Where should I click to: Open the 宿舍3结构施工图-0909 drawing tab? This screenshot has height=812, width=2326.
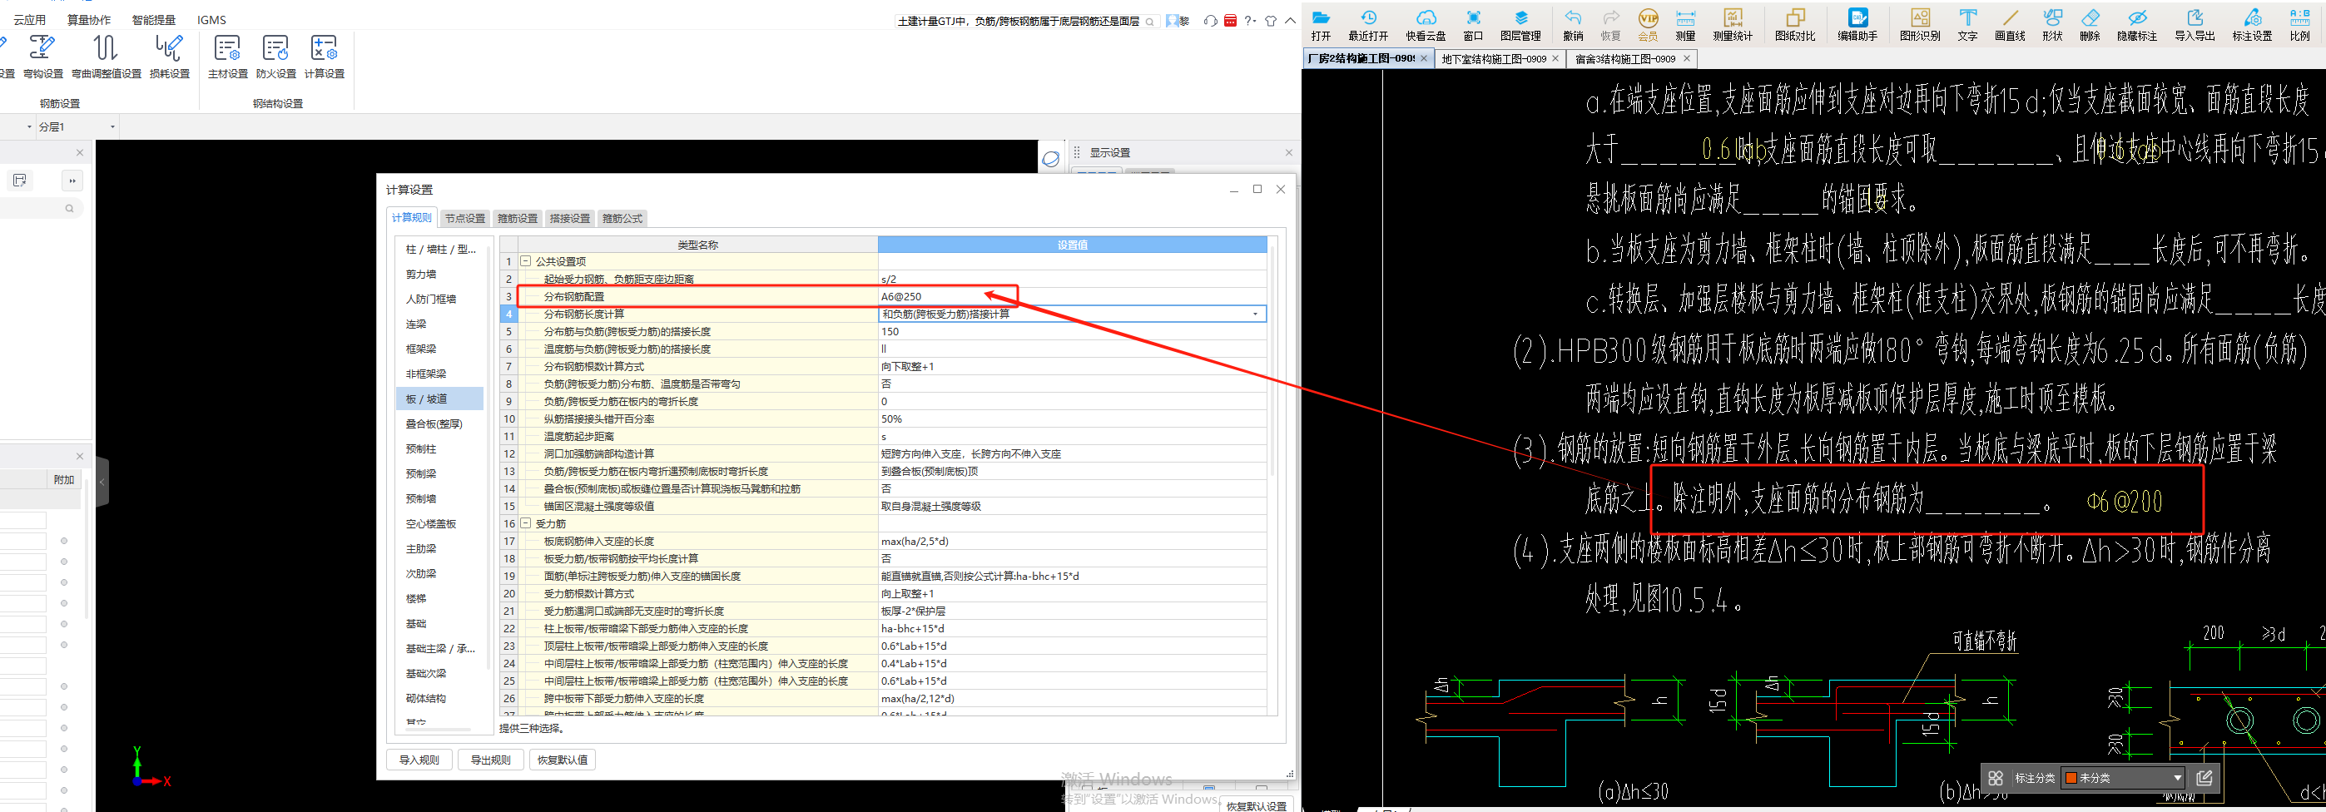pyautogui.click(x=1625, y=58)
